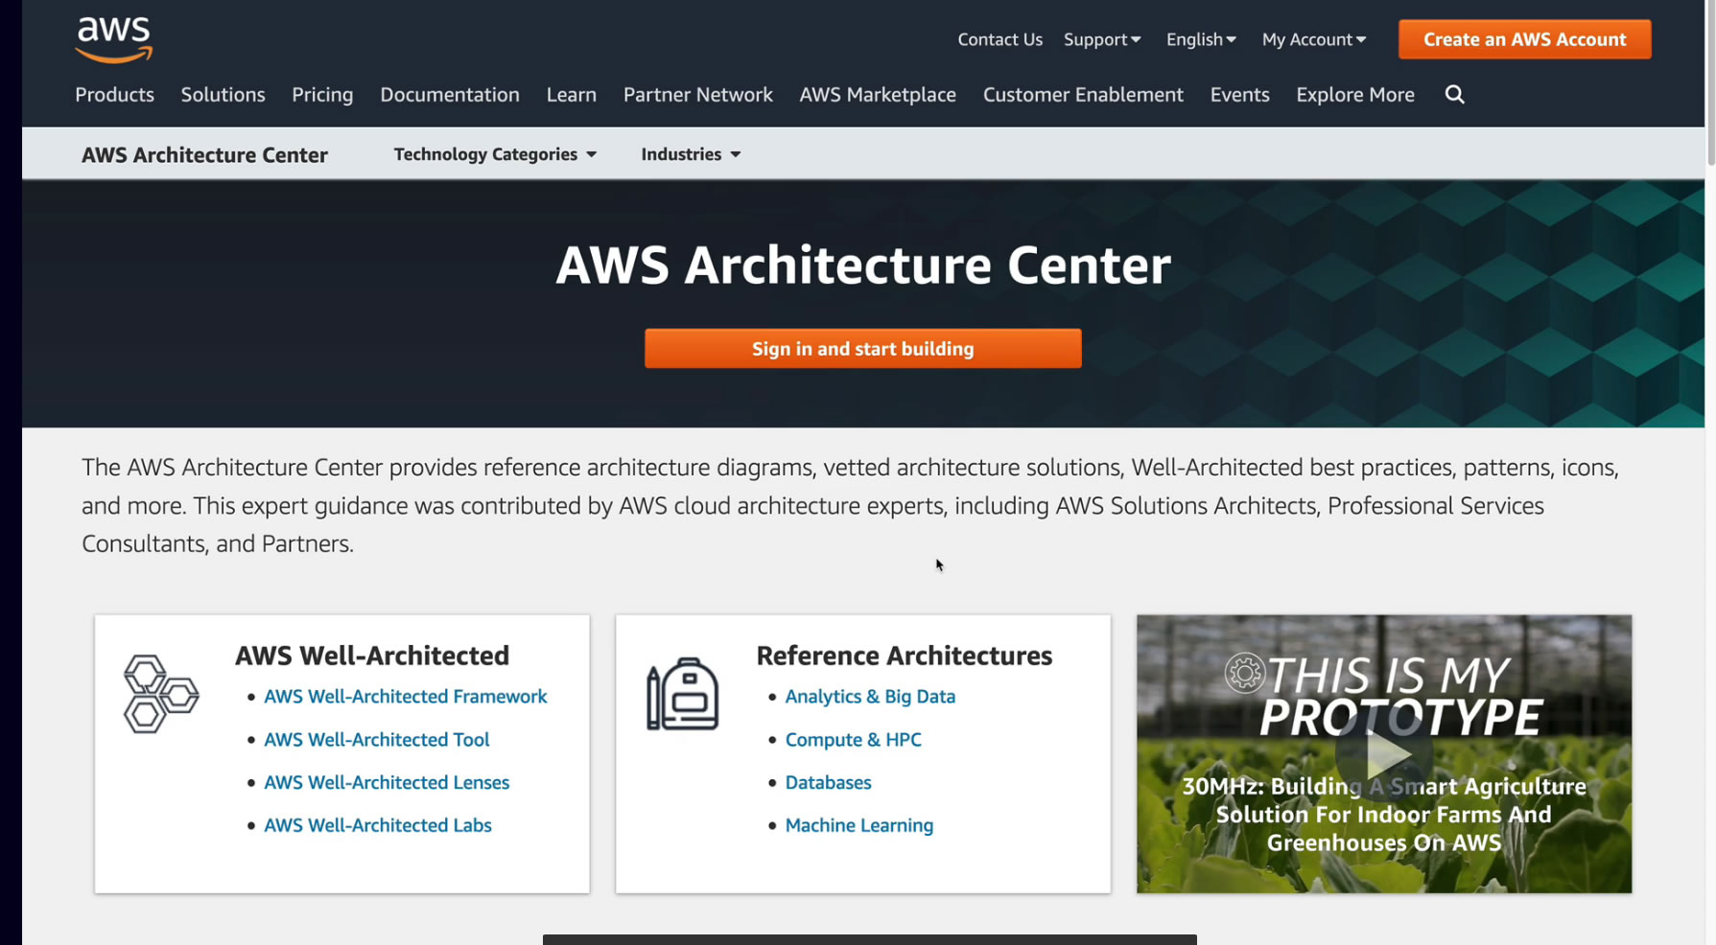Click the AWS logo icon

[x=114, y=40]
